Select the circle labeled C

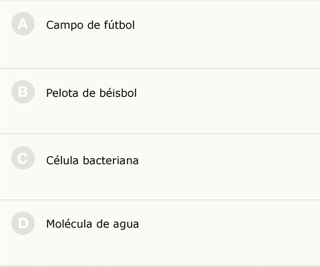coord(23,158)
